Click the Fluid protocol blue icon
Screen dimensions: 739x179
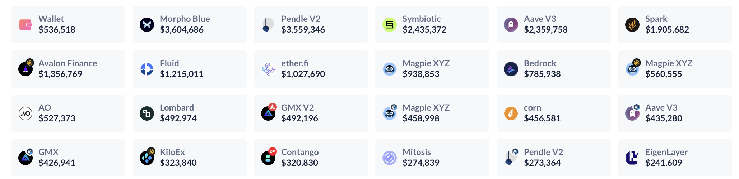click(x=147, y=69)
